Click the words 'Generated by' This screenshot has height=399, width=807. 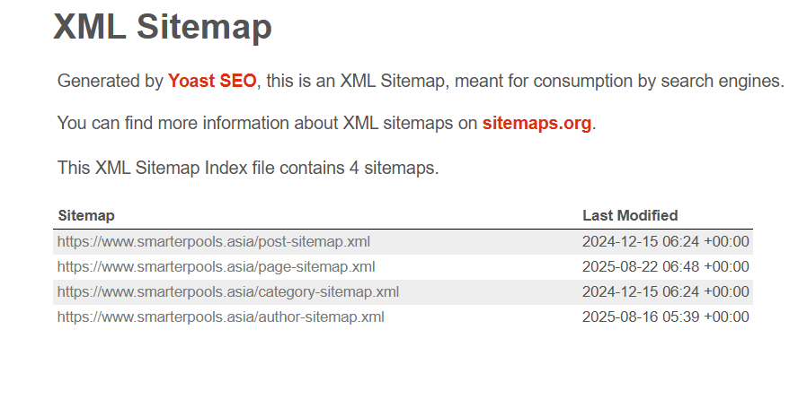tap(110, 81)
